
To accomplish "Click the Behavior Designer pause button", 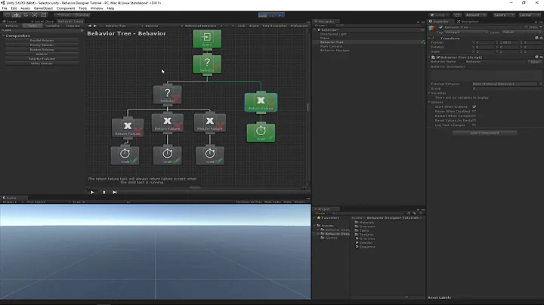I will point(104,193).
